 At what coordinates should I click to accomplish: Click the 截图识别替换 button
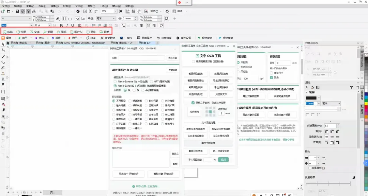pos(196,74)
